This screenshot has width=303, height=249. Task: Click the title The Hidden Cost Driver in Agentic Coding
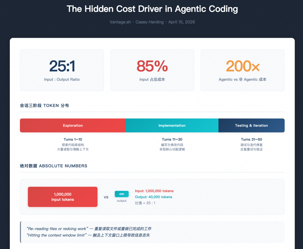point(152,9)
